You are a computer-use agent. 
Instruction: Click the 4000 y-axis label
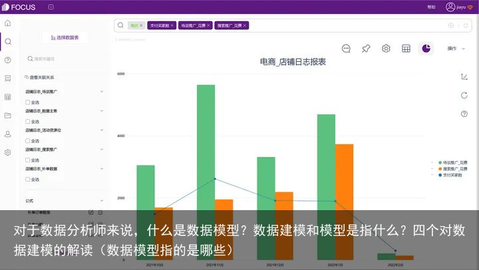(121, 136)
